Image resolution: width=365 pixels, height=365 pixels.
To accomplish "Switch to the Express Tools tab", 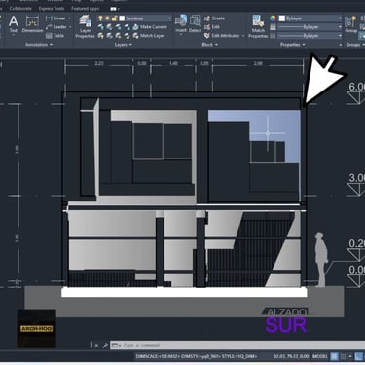I will 52,9.
